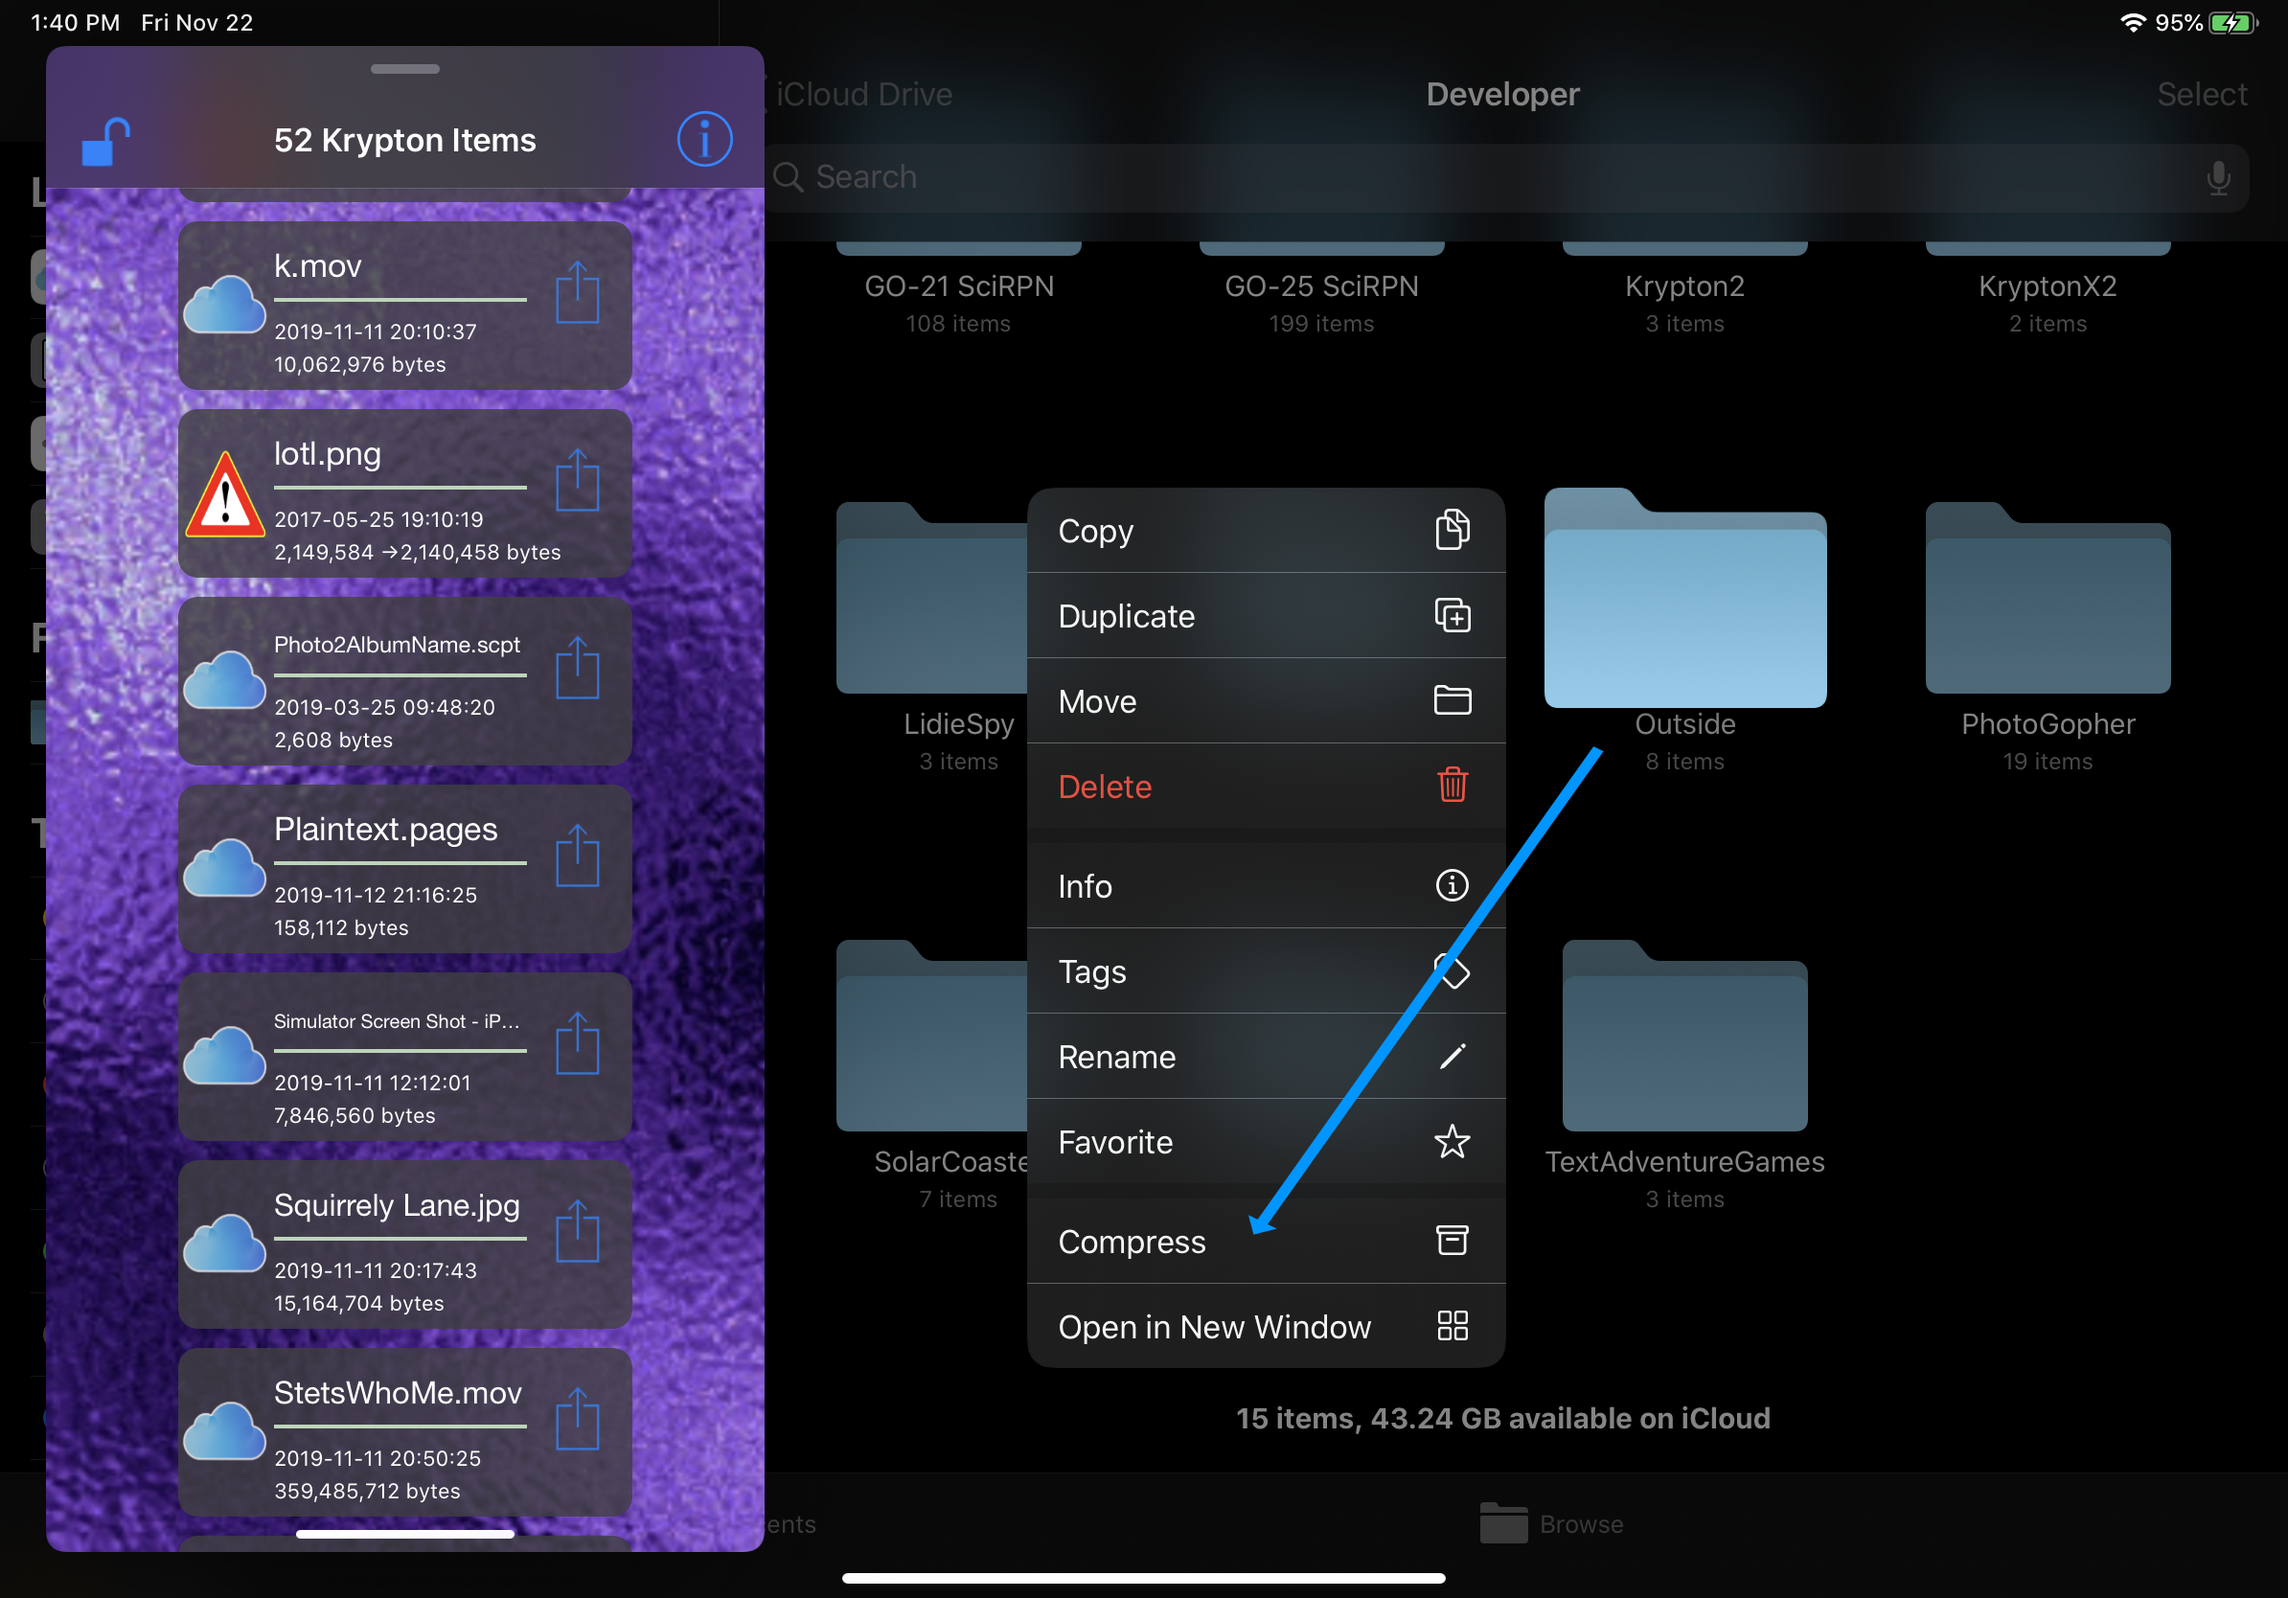
Task: Click the Tags icon in context menu
Action: tap(1450, 970)
